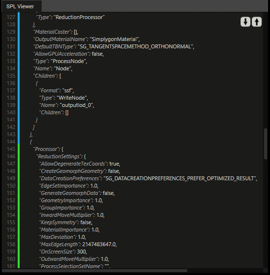This screenshot has width=270, height=275.
Task: Click "MaterialImportance" key
Action: 64,230
